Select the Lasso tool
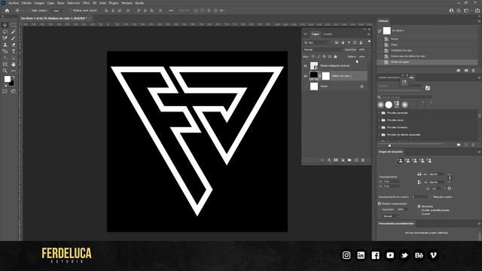 point(5,32)
